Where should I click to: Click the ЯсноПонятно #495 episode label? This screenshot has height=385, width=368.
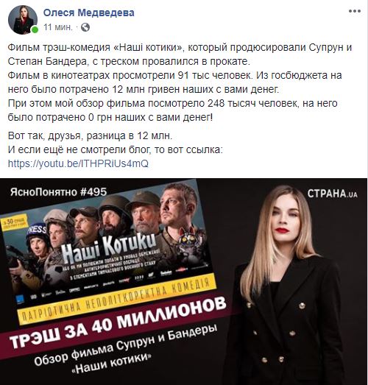tap(59, 191)
